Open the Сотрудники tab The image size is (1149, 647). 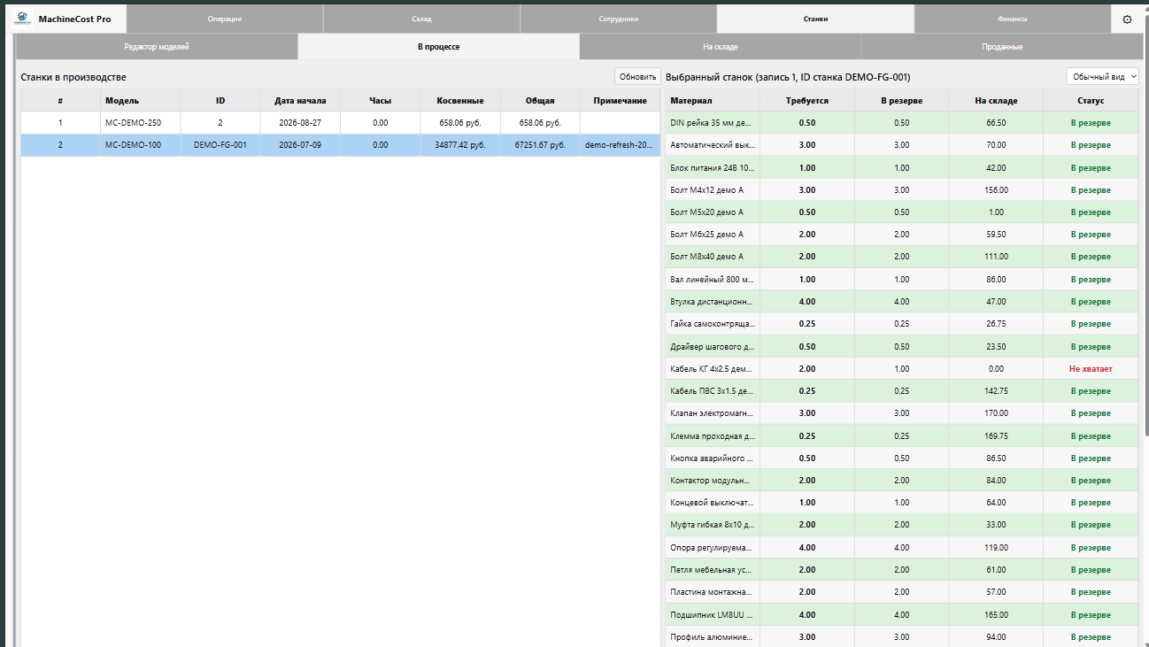[619, 19]
